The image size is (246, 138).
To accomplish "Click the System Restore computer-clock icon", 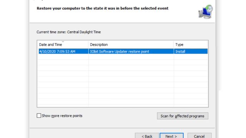I will [206, 12].
